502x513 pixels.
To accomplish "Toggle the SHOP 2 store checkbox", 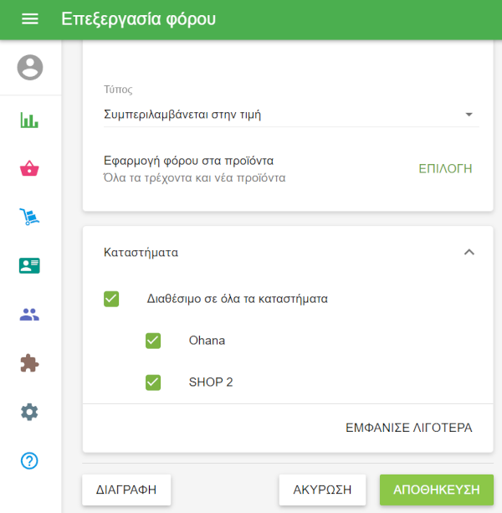I will click(153, 382).
